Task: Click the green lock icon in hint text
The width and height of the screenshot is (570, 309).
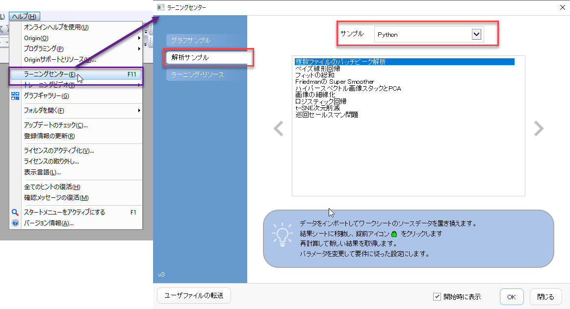Action: pos(394,234)
